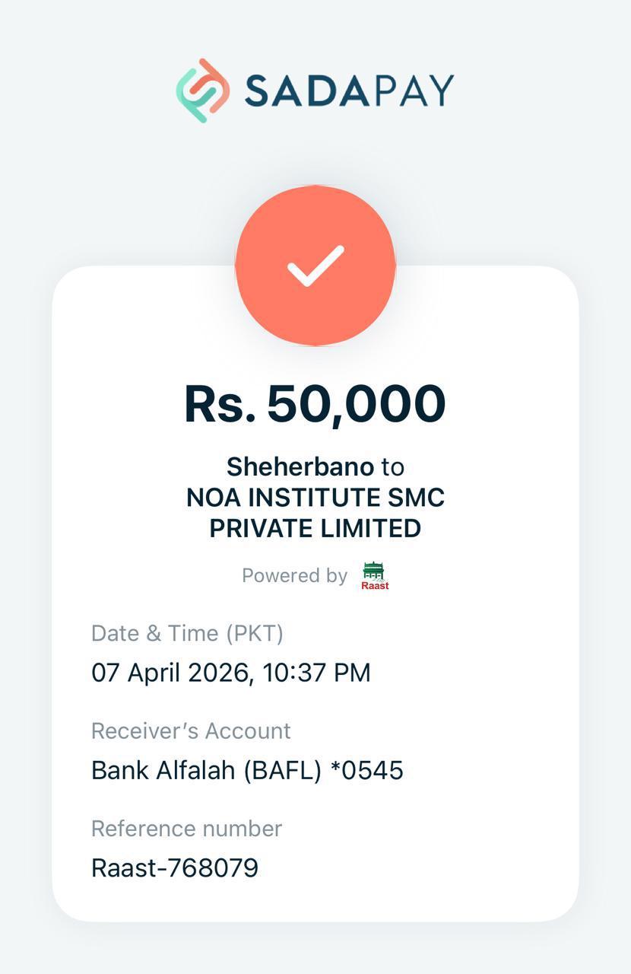Click the "Powered by" label
The width and height of the screenshot is (631, 974).
[x=294, y=576]
